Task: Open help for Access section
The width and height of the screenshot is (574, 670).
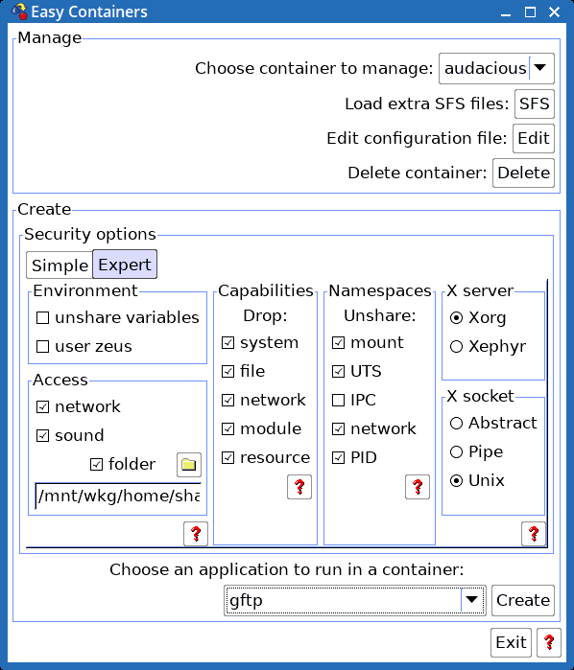Action: pos(196,534)
